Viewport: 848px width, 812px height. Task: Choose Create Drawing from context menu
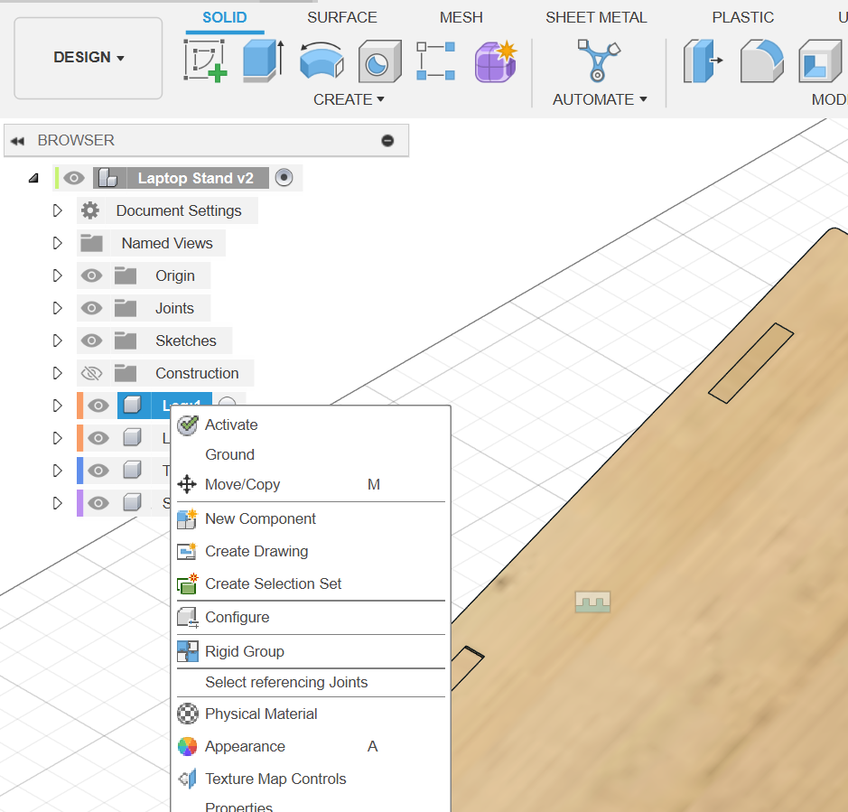(x=311, y=551)
